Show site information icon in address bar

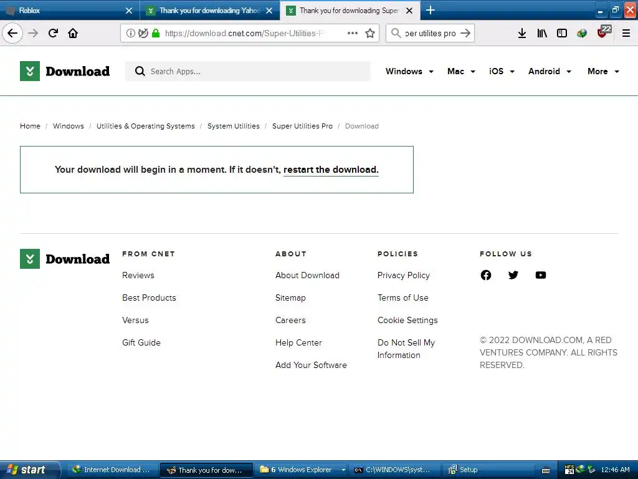tap(131, 33)
